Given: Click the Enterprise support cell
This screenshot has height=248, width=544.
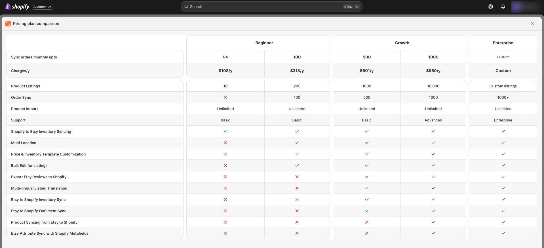Looking at the screenshot, I should 503,120.
